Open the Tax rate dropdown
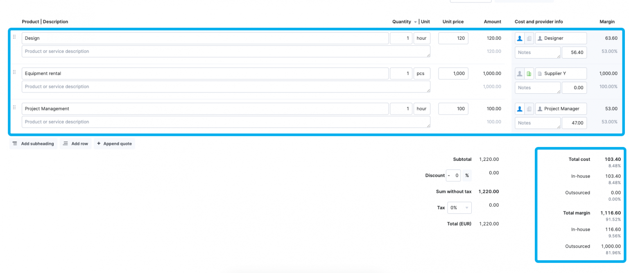This screenshot has width=629, height=273. (459, 208)
